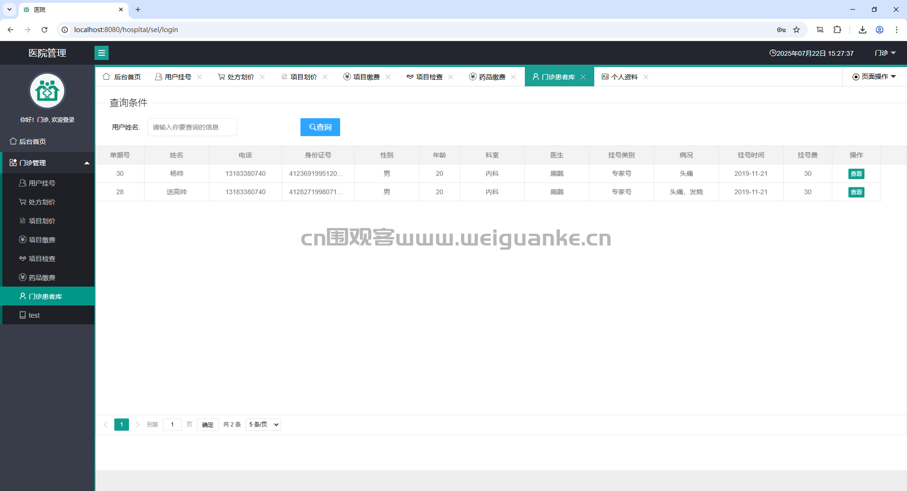Click the 姓名 column header
Screen dimensions: 907x491
(x=177, y=155)
